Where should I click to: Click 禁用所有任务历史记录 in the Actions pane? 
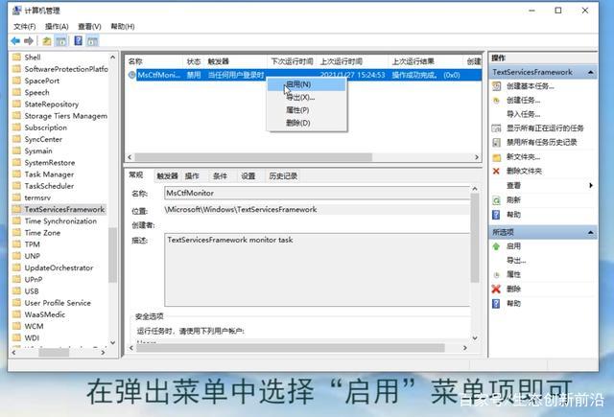[542, 142]
